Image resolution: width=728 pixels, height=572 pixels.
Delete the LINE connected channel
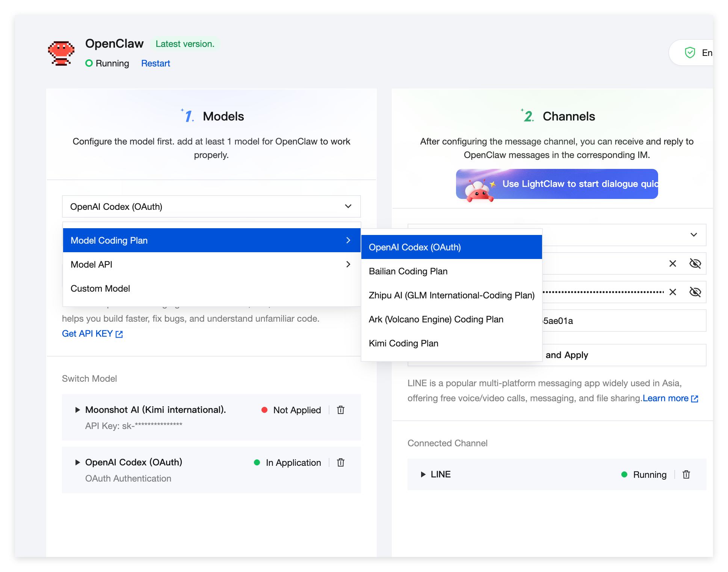686,474
